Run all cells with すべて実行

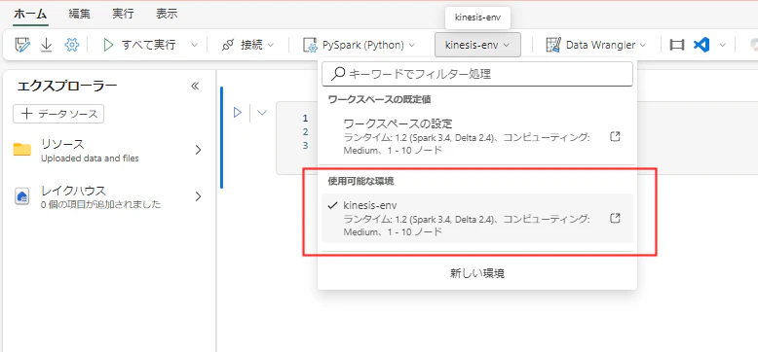(139, 45)
